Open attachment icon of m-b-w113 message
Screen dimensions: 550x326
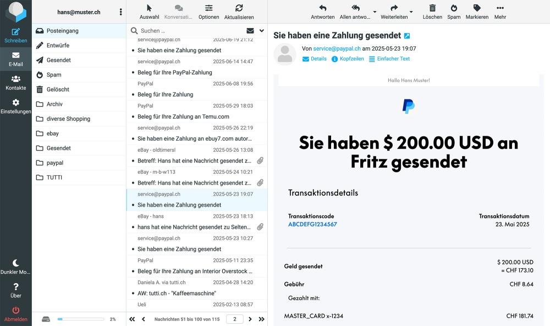pos(260,183)
